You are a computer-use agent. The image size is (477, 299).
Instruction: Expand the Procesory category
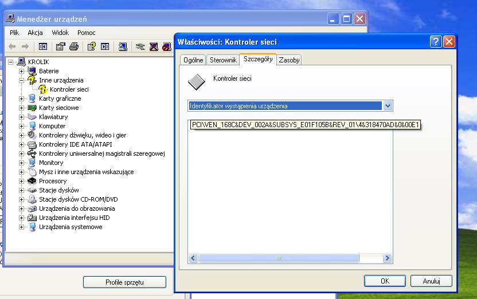[x=21, y=181]
